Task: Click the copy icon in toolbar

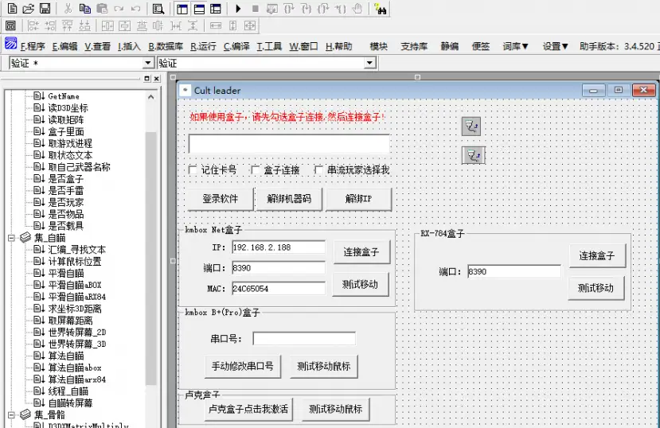Action: tap(85, 9)
